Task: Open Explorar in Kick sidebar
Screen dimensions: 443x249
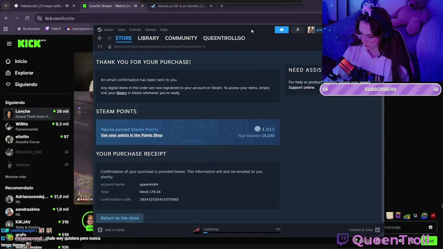Action: [x=24, y=73]
